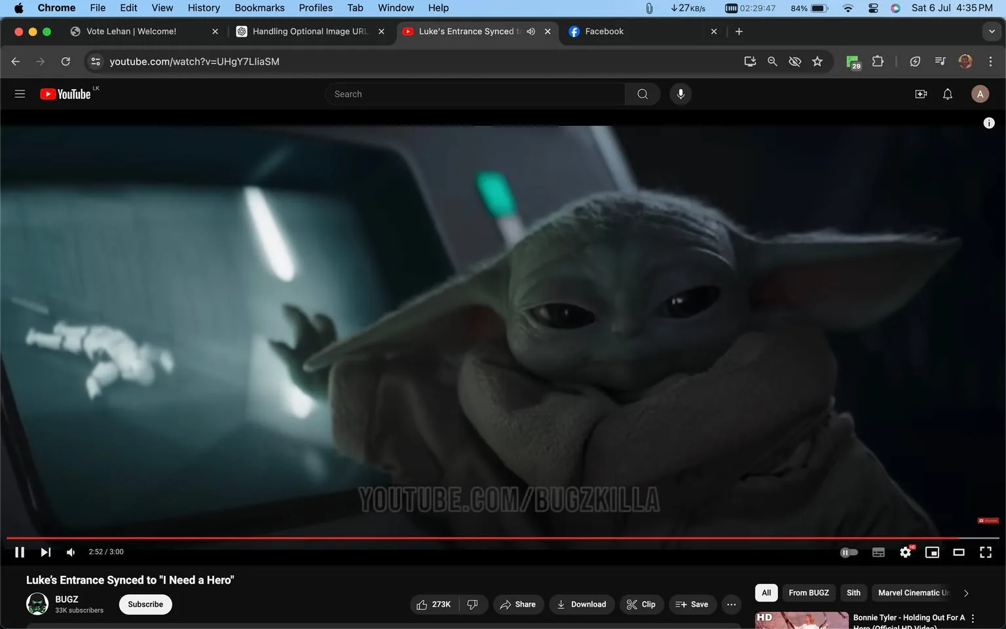Screen dimensions: 1006x629
Task: Open voice search with the microphone icon
Action: coord(680,94)
